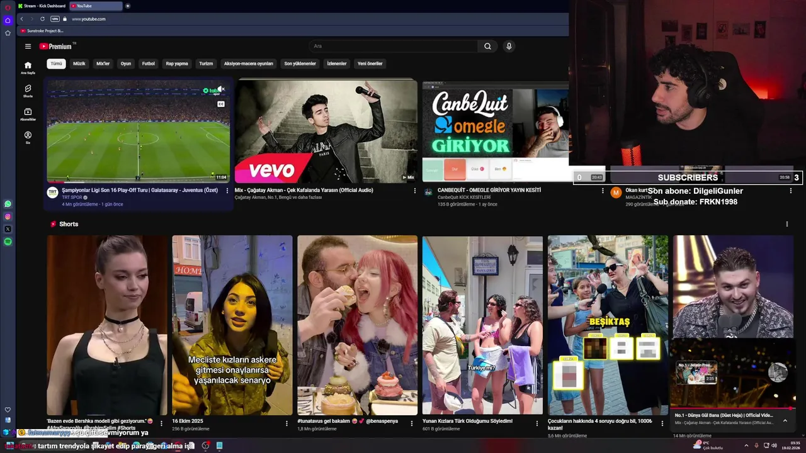Seek on the mini player red progress bar
This screenshot has height=453, width=806.
tap(732, 408)
